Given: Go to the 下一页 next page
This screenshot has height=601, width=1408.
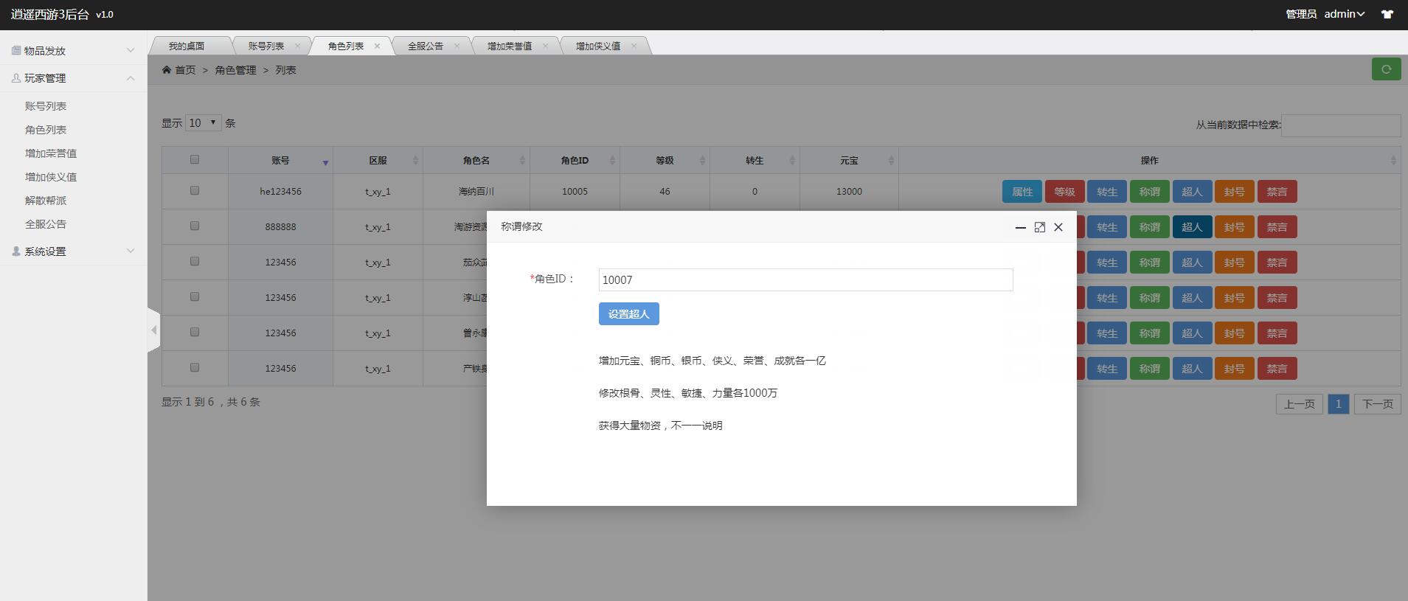Looking at the screenshot, I should point(1377,404).
